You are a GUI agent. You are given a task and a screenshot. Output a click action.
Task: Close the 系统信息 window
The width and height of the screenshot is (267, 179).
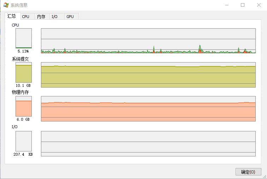coord(259,5)
